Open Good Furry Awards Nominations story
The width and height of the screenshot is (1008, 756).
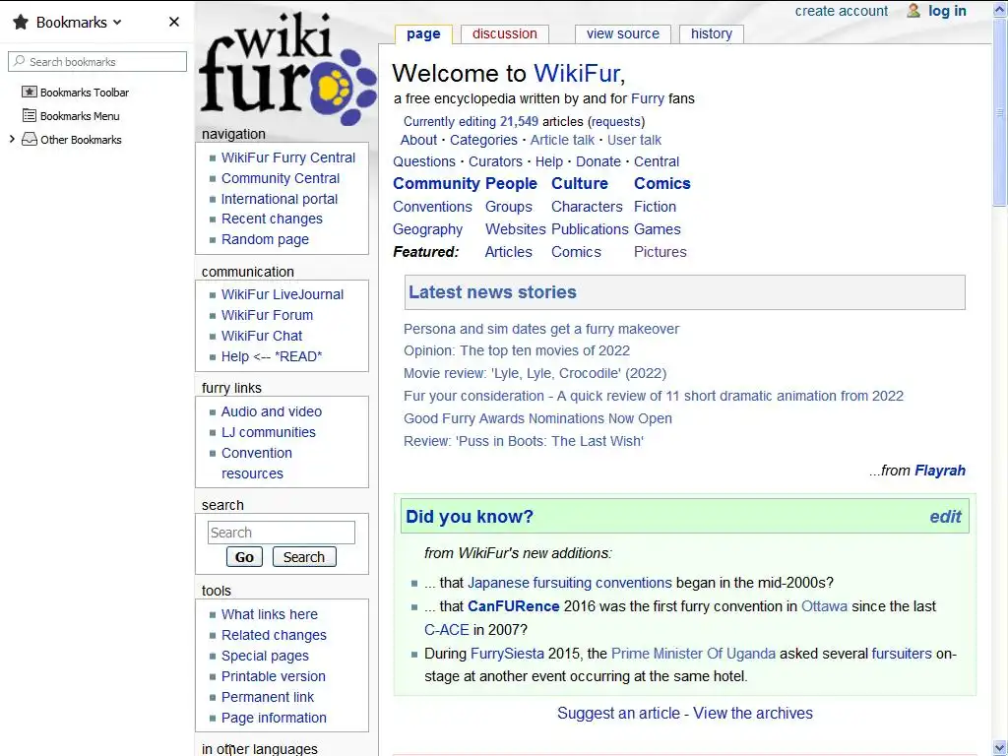537,418
